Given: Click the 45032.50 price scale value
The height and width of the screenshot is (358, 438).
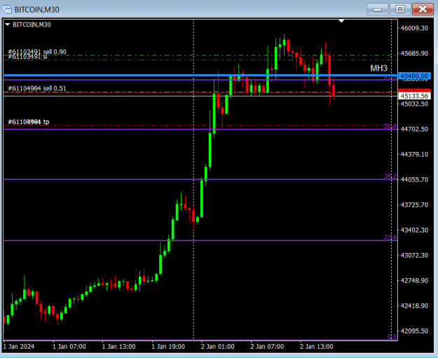Looking at the screenshot, I should click(x=414, y=104).
